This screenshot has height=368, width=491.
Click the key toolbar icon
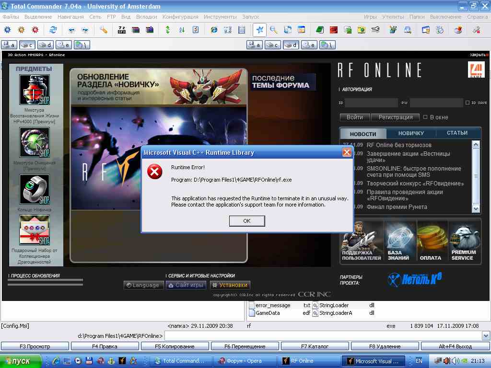pos(375,30)
